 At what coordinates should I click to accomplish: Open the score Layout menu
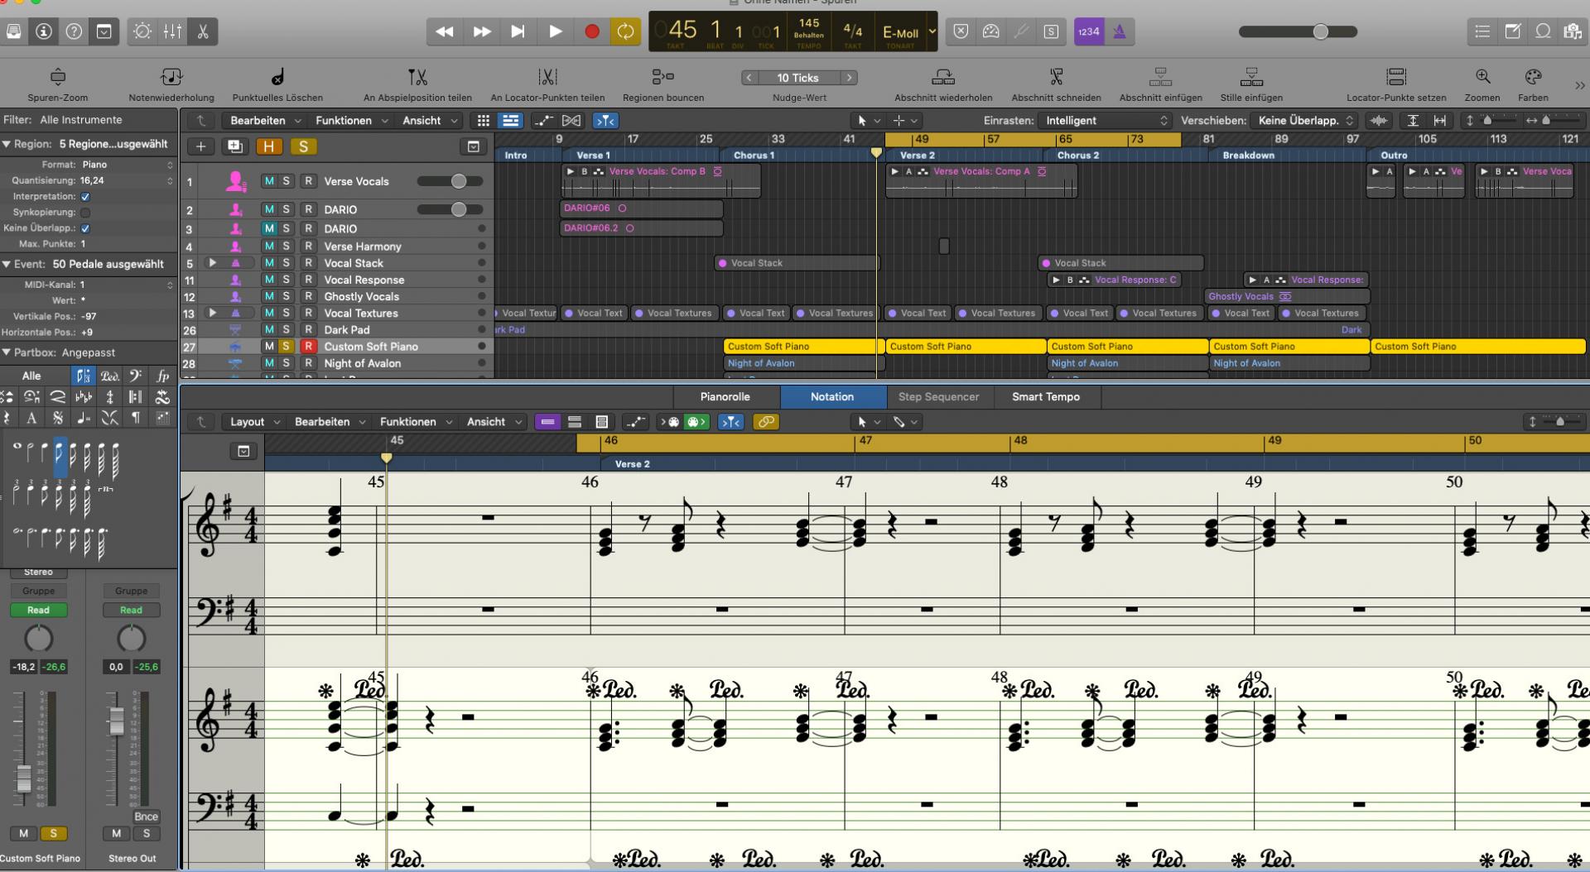pos(255,422)
